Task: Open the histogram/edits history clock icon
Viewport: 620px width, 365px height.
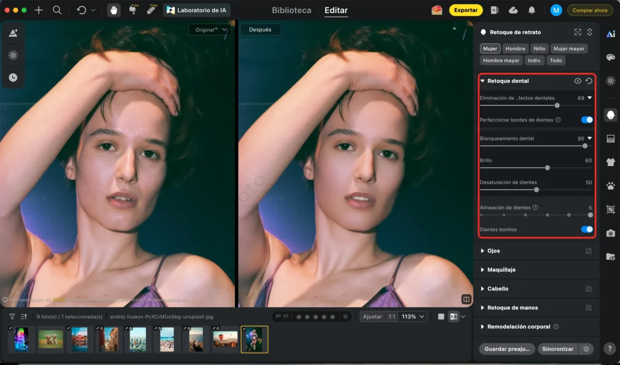Action: tap(13, 77)
